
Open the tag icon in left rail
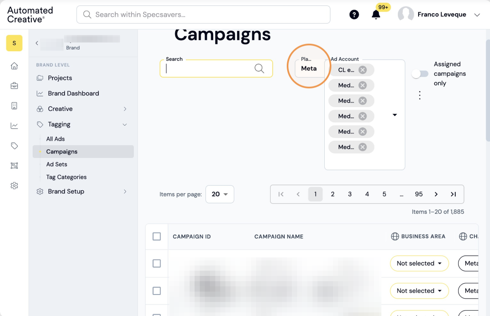[x=14, y=146]
